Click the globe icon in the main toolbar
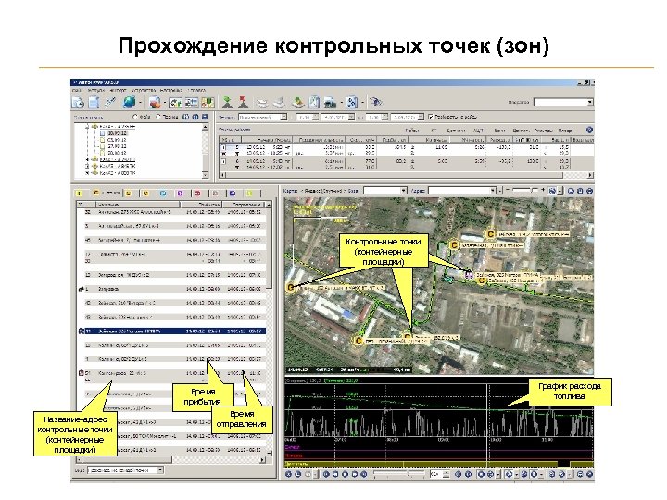This screenshot has width=667, height=500. coord(130,102)
